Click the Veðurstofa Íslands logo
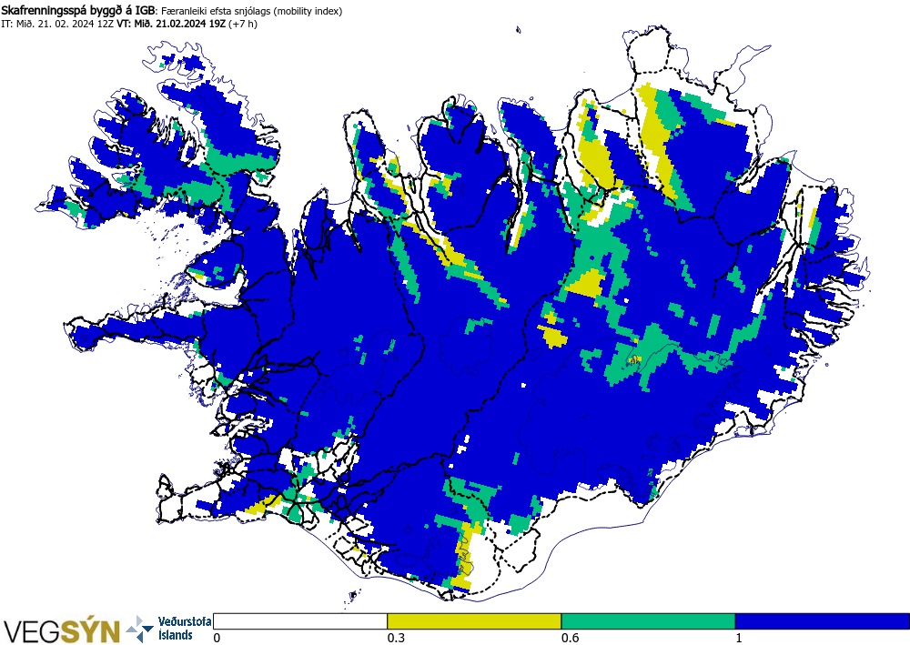 click(x=168, y=629)
